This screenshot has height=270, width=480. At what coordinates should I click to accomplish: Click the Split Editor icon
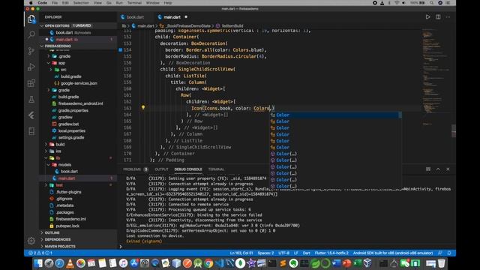(x=438, y=17)
